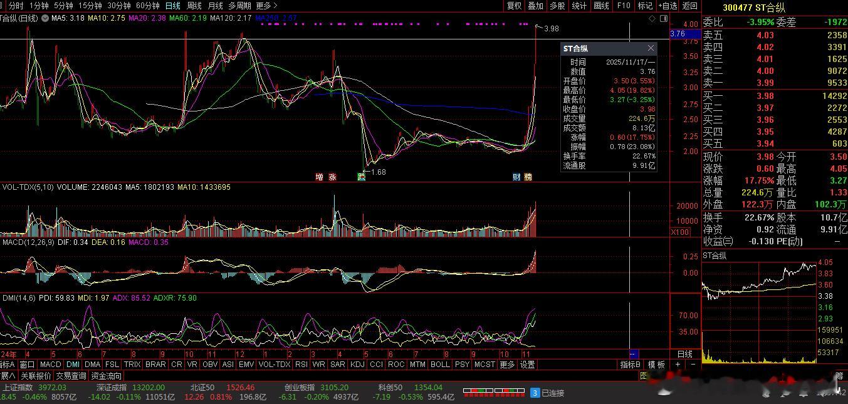
Task: Click the diamond icon above the price axis
Action: [653, 19]
